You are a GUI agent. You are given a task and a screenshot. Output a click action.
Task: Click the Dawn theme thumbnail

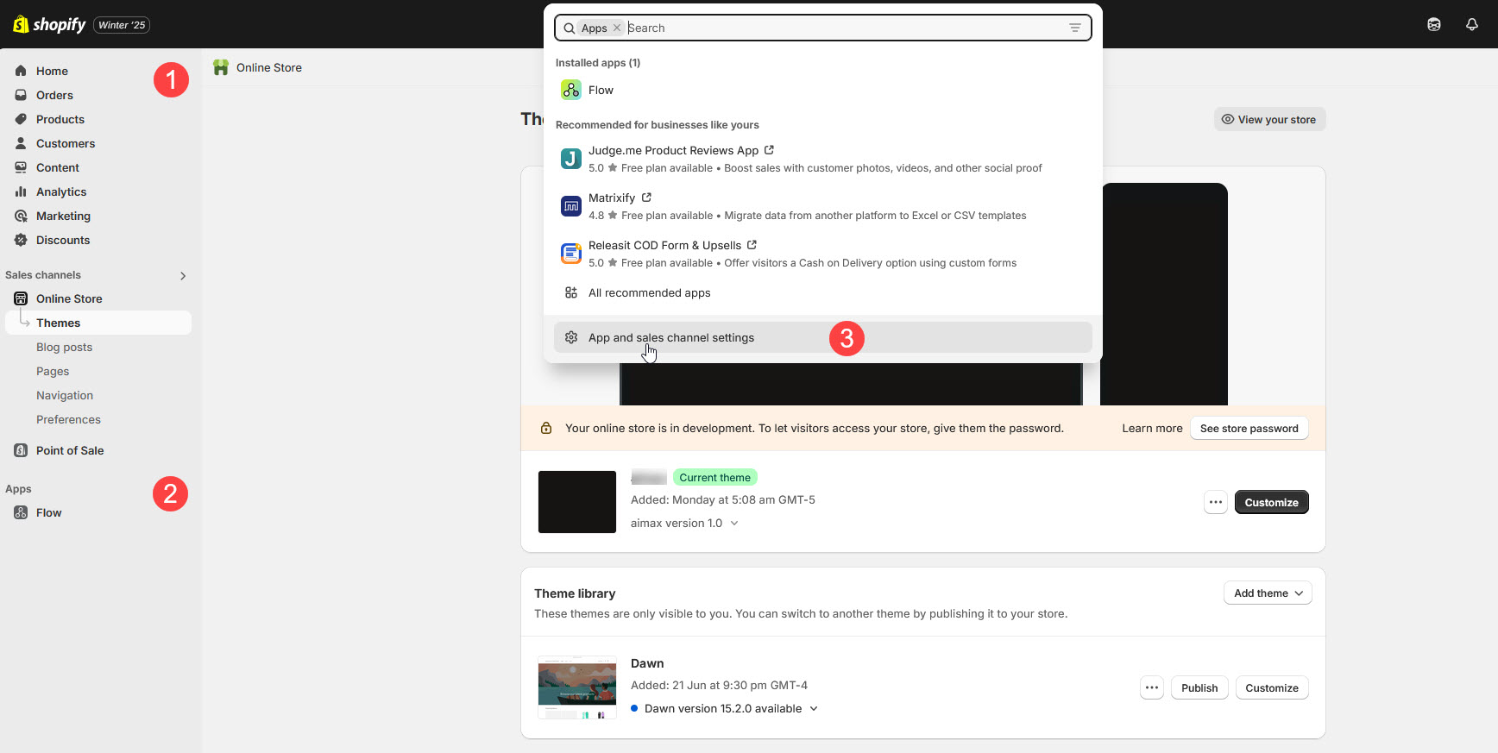click(577, 687)
